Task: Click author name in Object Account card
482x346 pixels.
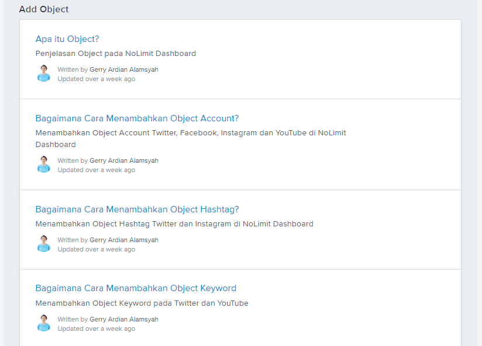Action: pyautogui.click(x=123, y=160)
